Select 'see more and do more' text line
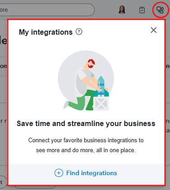170x190 pixels. 86,150
